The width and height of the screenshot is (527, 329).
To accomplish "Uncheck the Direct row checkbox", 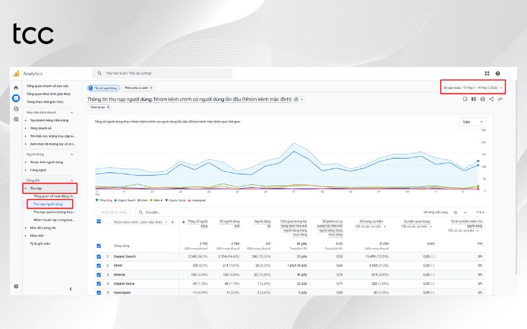I will (x=99, y=266).
